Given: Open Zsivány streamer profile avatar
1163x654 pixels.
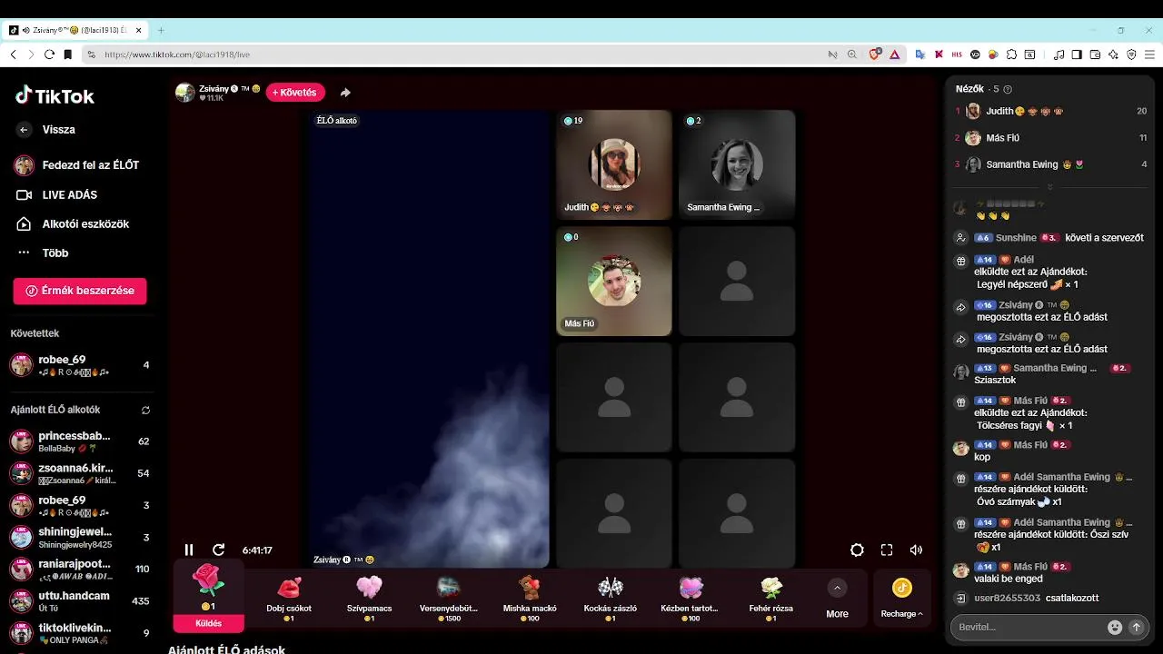Looking at the screenshot, I should tap(185, 93).
